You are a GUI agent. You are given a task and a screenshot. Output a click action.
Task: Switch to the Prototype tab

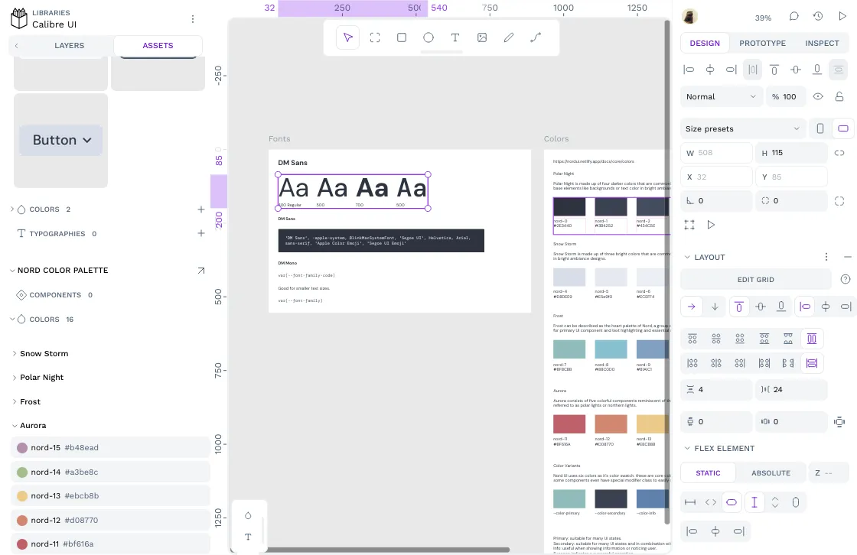point(762,43)
